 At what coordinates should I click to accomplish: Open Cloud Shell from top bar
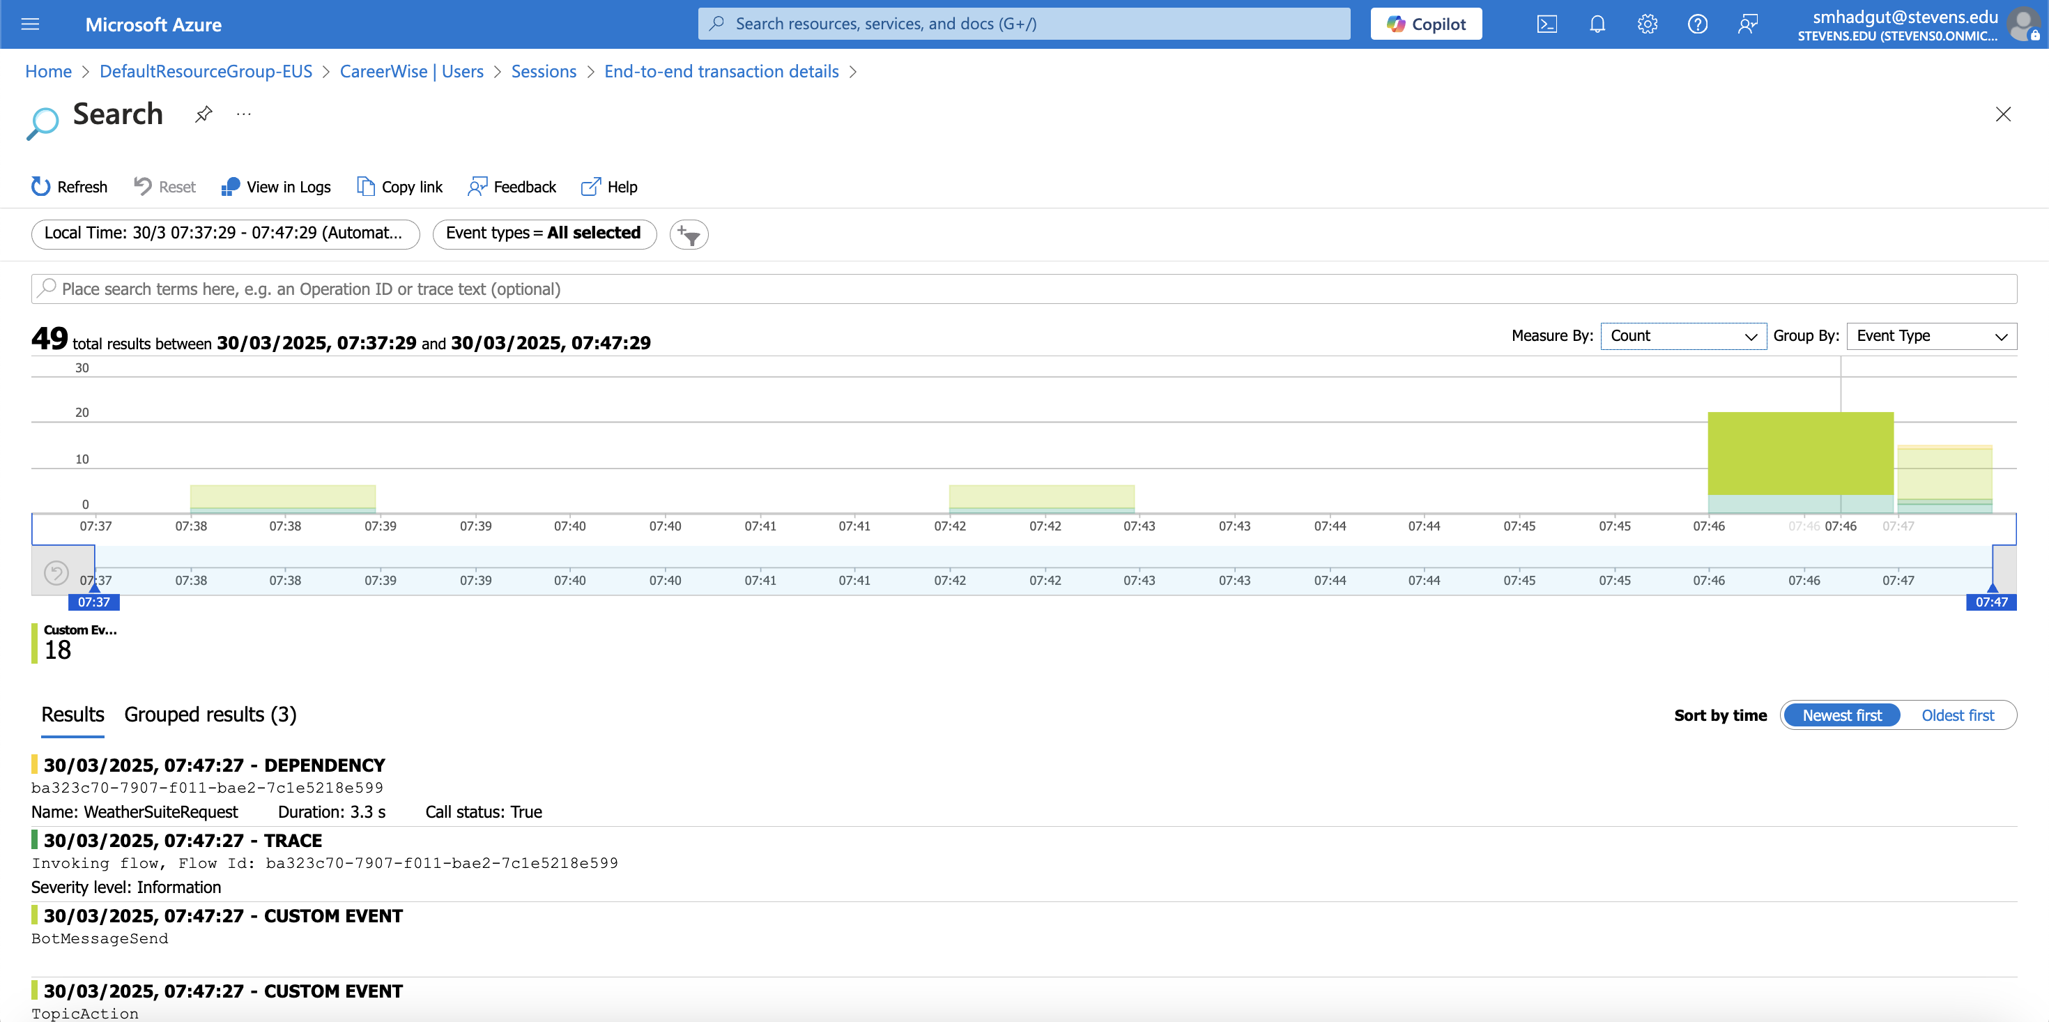[x=1547, y=24]
